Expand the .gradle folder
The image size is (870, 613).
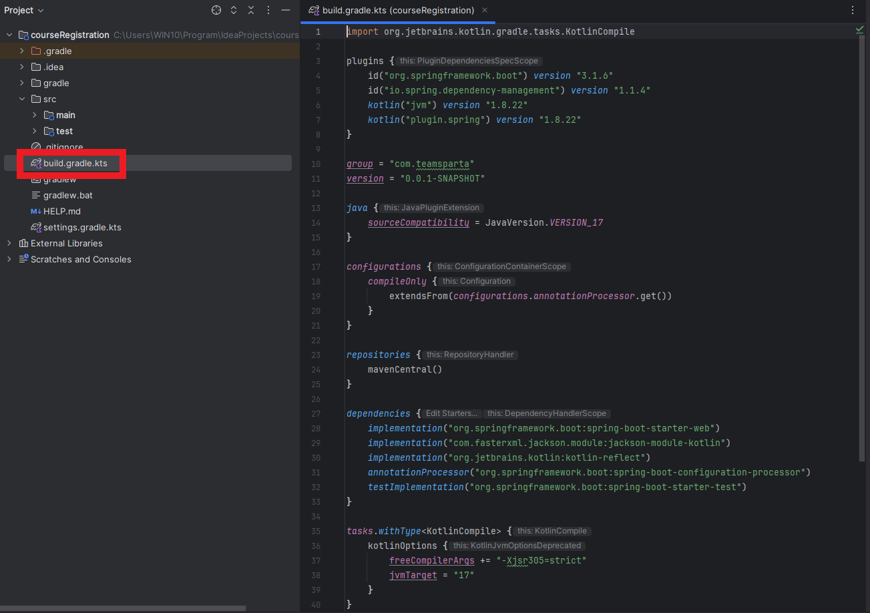tap(21, 51)
